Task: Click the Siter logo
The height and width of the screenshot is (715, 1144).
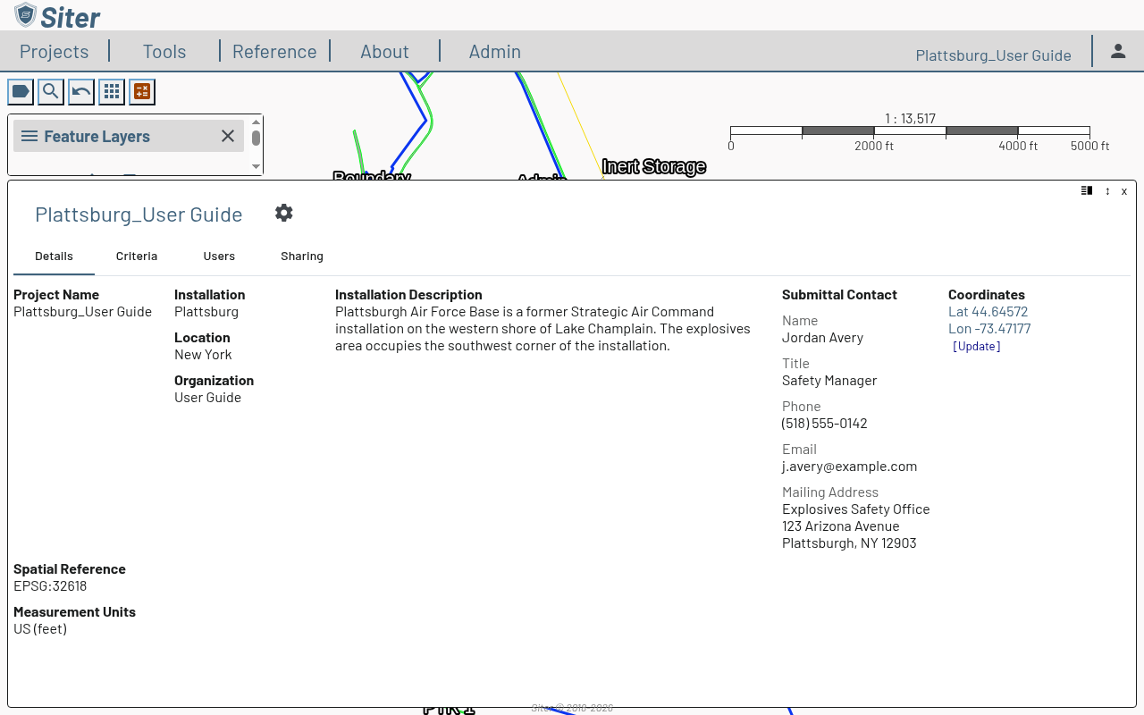Action: point(57,16)
